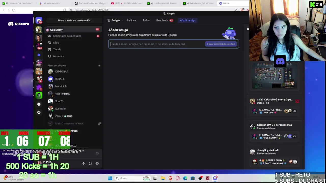Open the server showing 464 unread badge
326x183 pixels.
pos(39,46)
